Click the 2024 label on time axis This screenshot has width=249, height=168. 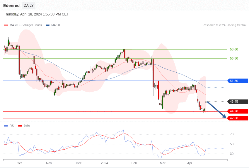pyautogui.click(x=104, y=163)
